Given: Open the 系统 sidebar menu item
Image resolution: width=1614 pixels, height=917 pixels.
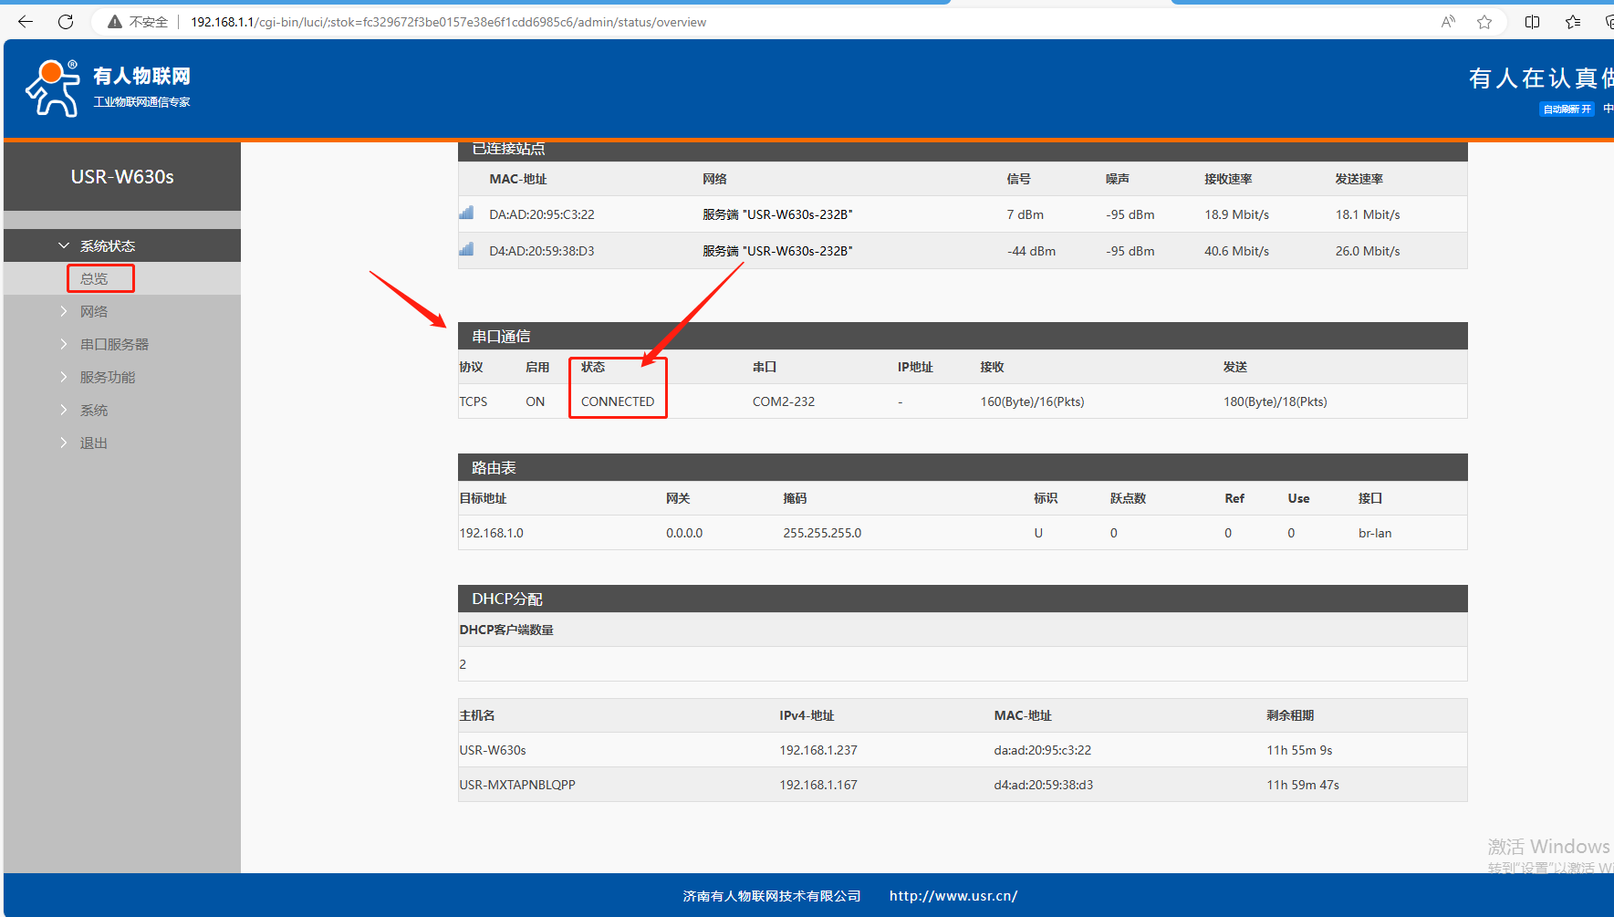Looking at the screenshot, I should 93,411.
